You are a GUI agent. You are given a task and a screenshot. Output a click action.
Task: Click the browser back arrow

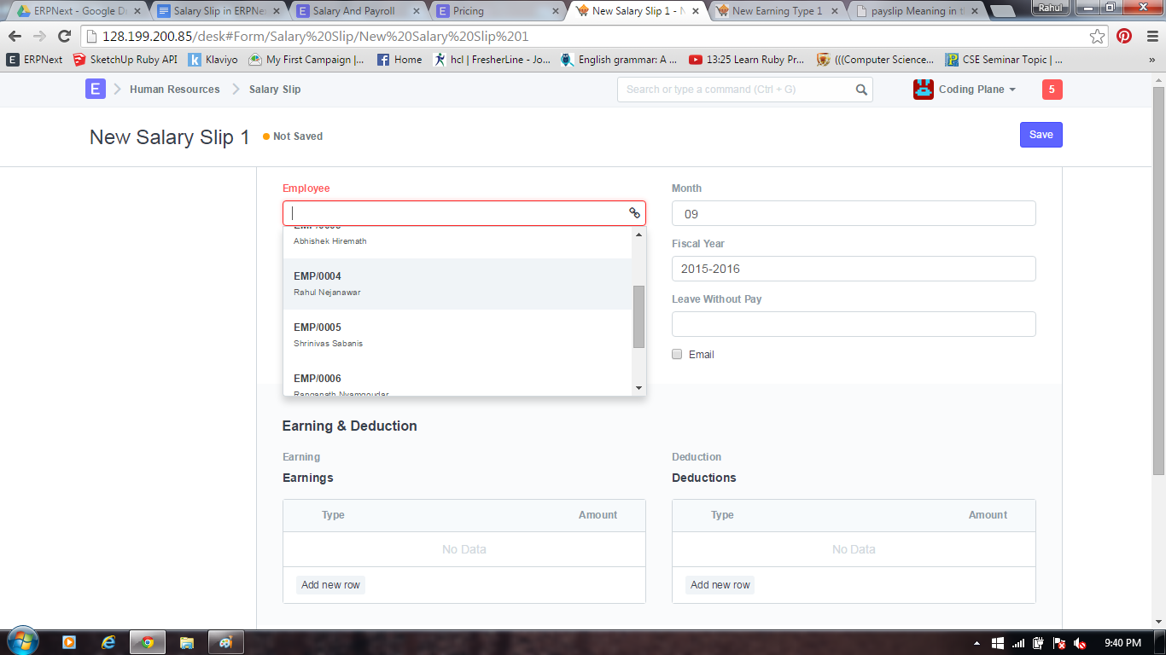(15, 36)
